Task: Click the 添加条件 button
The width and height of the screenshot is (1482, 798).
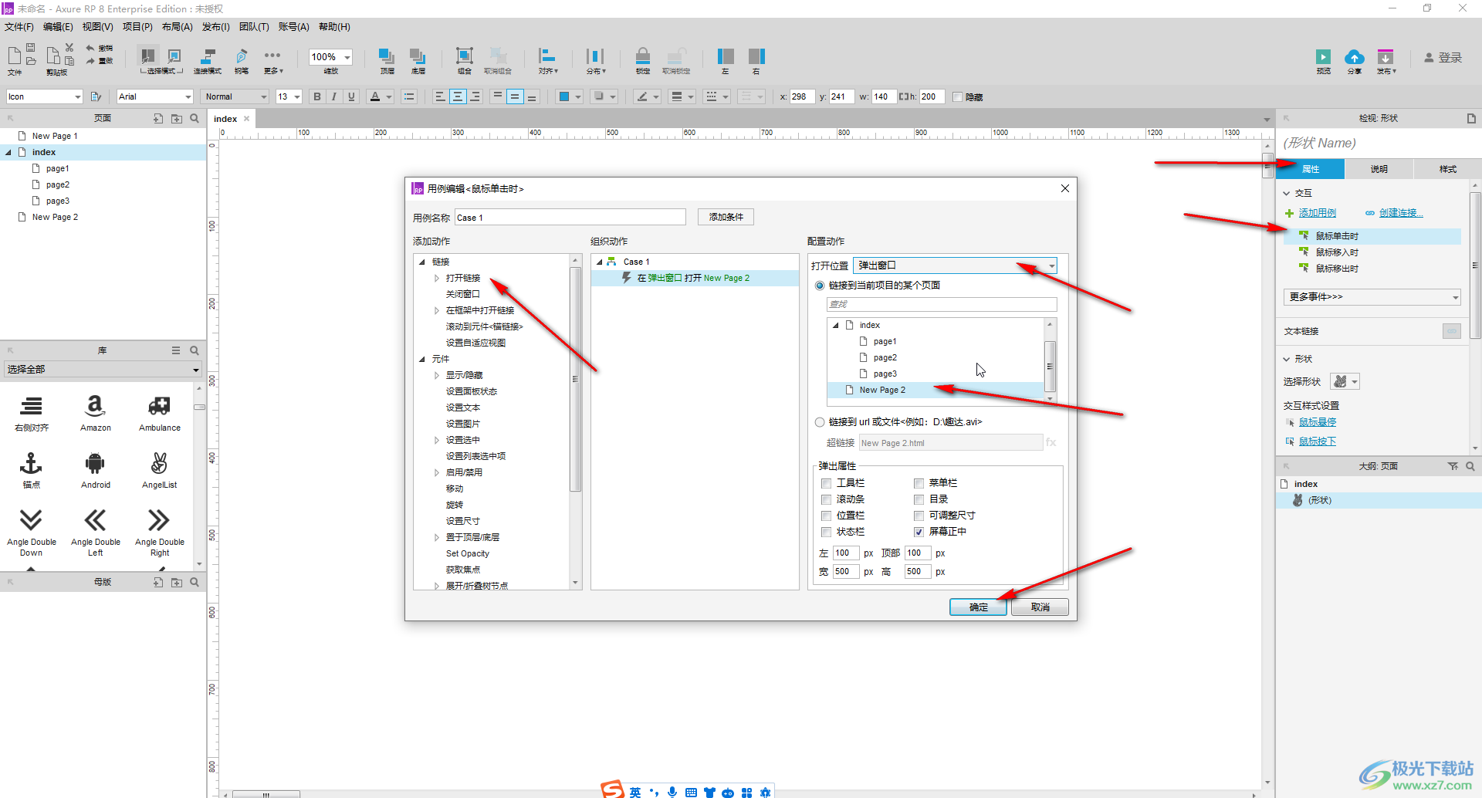Action: pos(726,218)
